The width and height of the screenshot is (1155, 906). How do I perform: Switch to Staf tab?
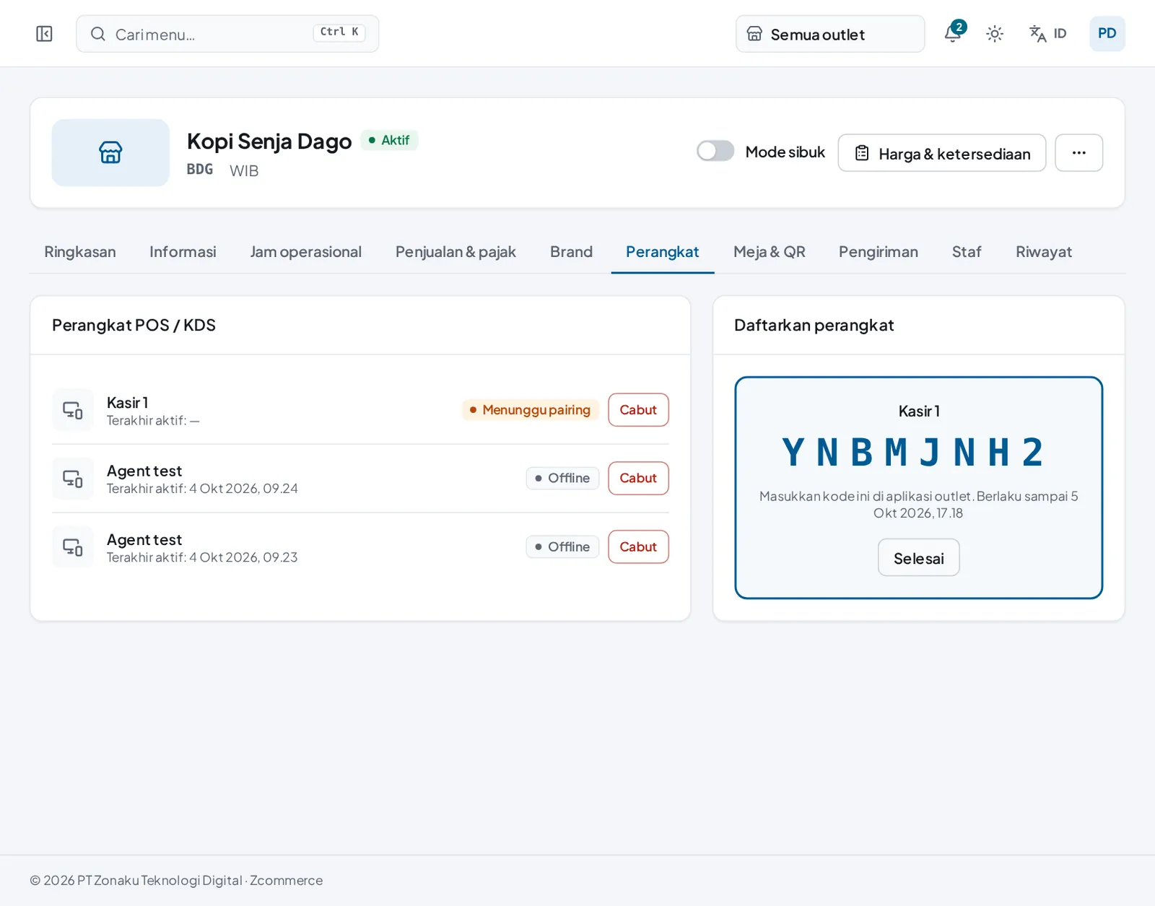967,252
